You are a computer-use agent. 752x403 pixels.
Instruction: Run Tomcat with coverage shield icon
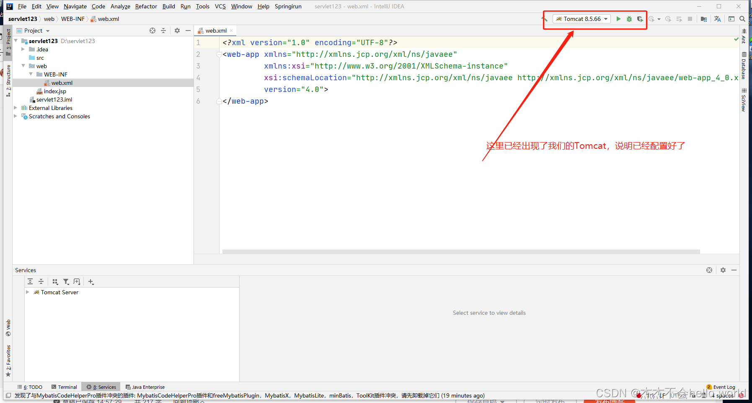point(640,19)
